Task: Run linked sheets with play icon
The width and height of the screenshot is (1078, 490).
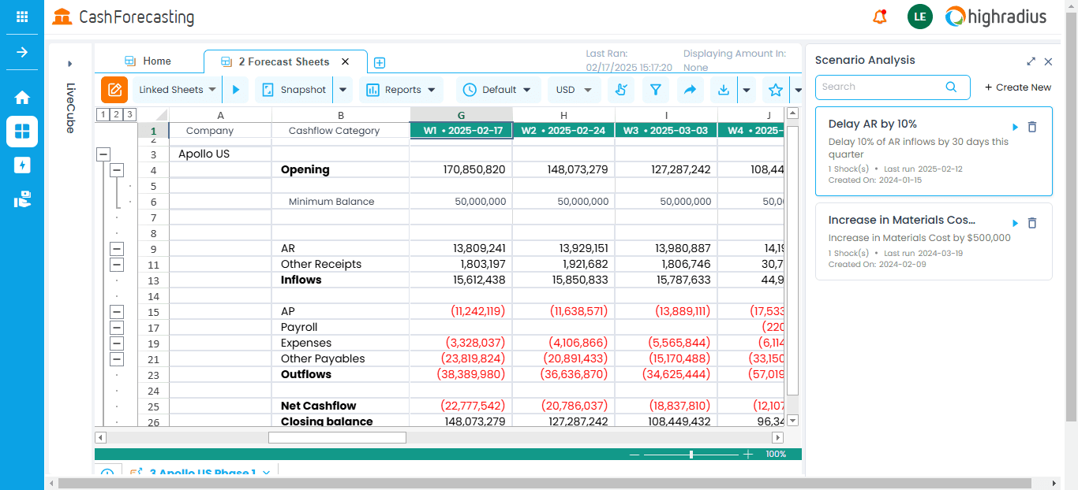Action: 235,90
